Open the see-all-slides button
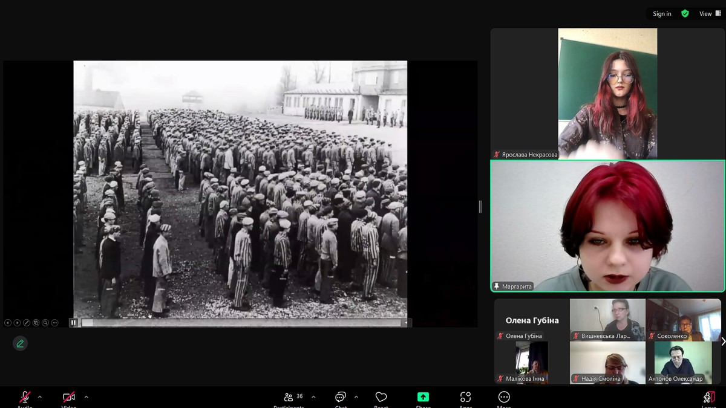Viewport: 726px width, 408px height. point(36,323)
